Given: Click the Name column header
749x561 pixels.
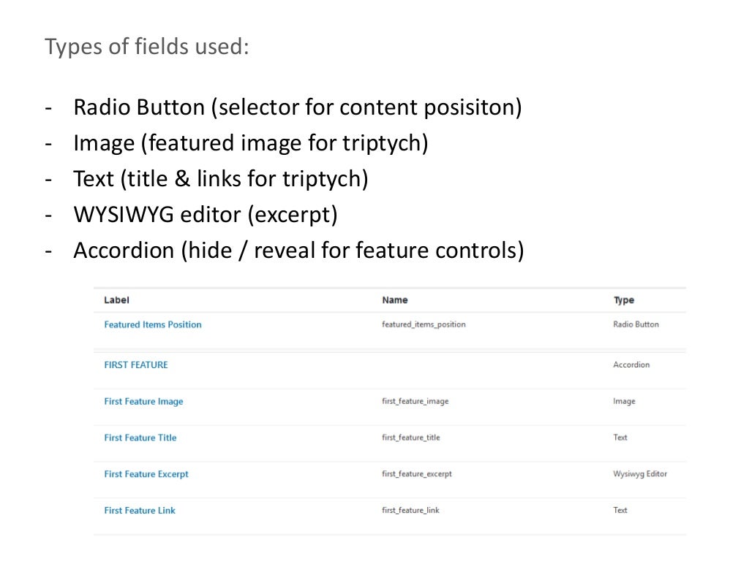Looking at the screenshot, I should 395,300.
